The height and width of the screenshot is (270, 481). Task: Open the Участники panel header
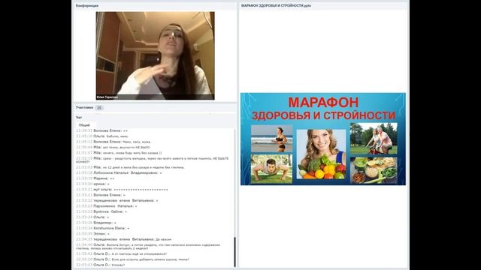(84, 107)
